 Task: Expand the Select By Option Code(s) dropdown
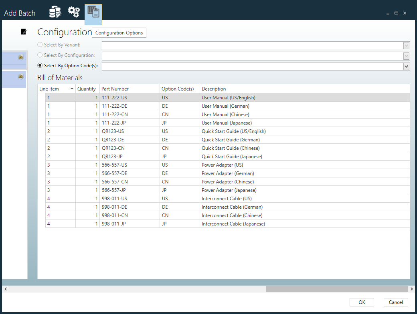click(x=406, y=66)
